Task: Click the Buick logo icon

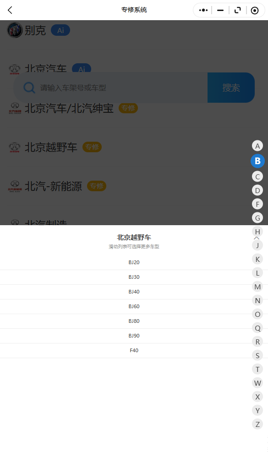Action: pos(15,30)
